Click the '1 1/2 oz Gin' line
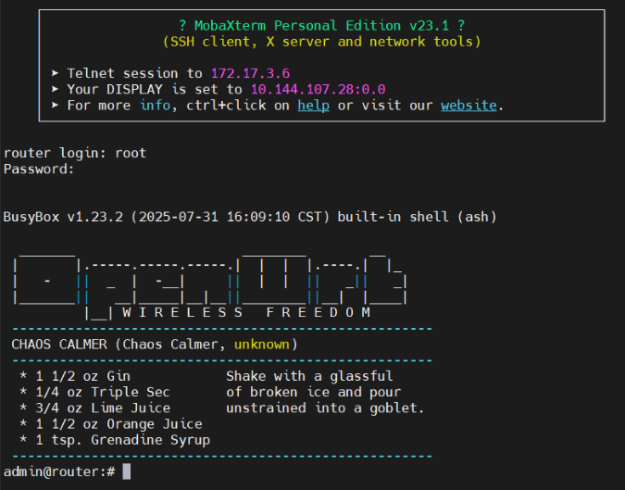The width and height of the screenshot is (625, 490). [75, 376]
